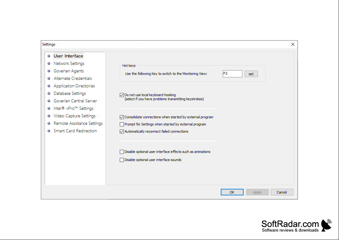Check Disable optional user interface sounds
Screen dimensions: 339x240
[x=122, y=160]
